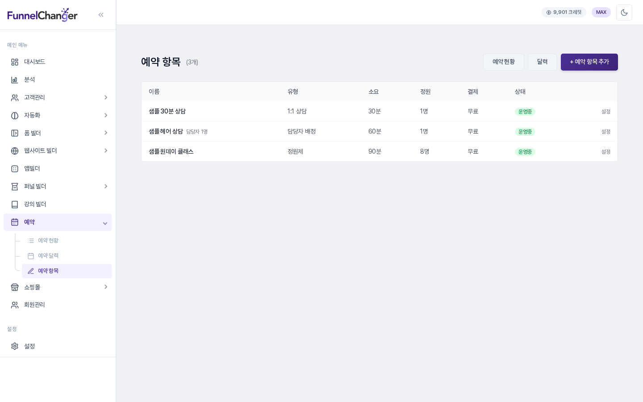Viewport: 643px width, 402px height.
Task: Click the 설정 gear icon
Action: 15,346
